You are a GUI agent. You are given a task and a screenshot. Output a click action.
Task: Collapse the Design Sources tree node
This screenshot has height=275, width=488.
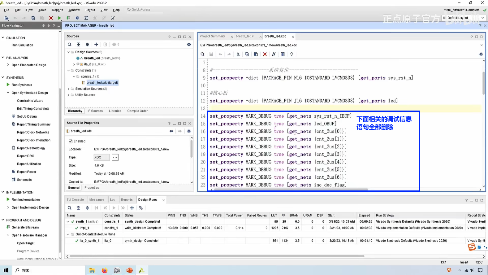69,52
